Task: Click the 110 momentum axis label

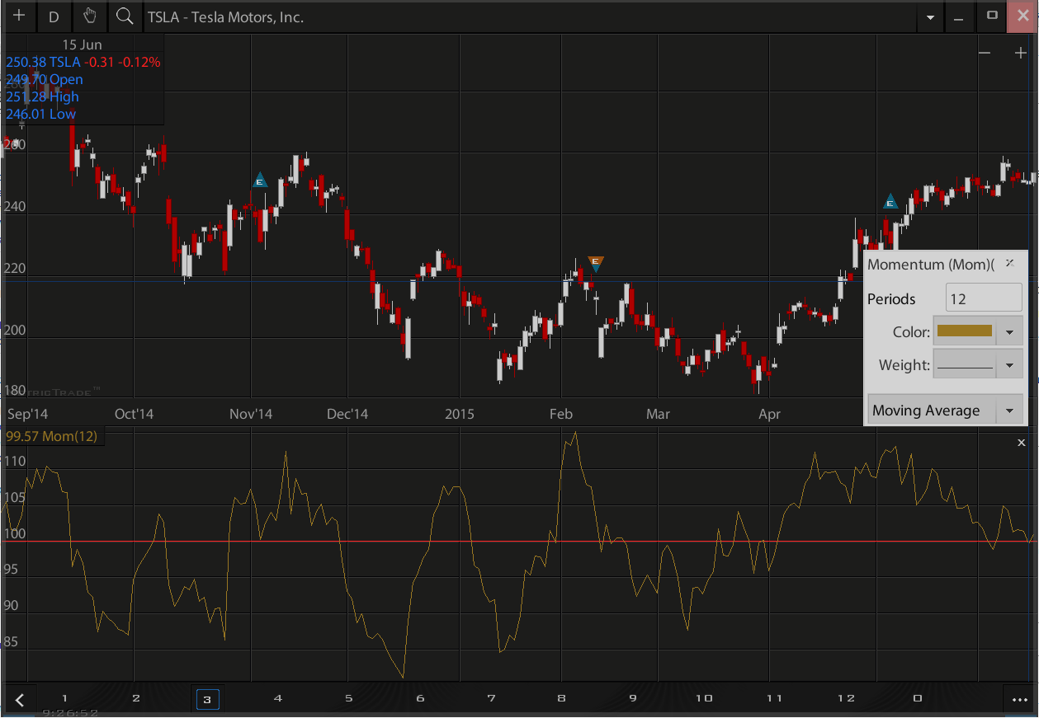Action: [15, 462]
